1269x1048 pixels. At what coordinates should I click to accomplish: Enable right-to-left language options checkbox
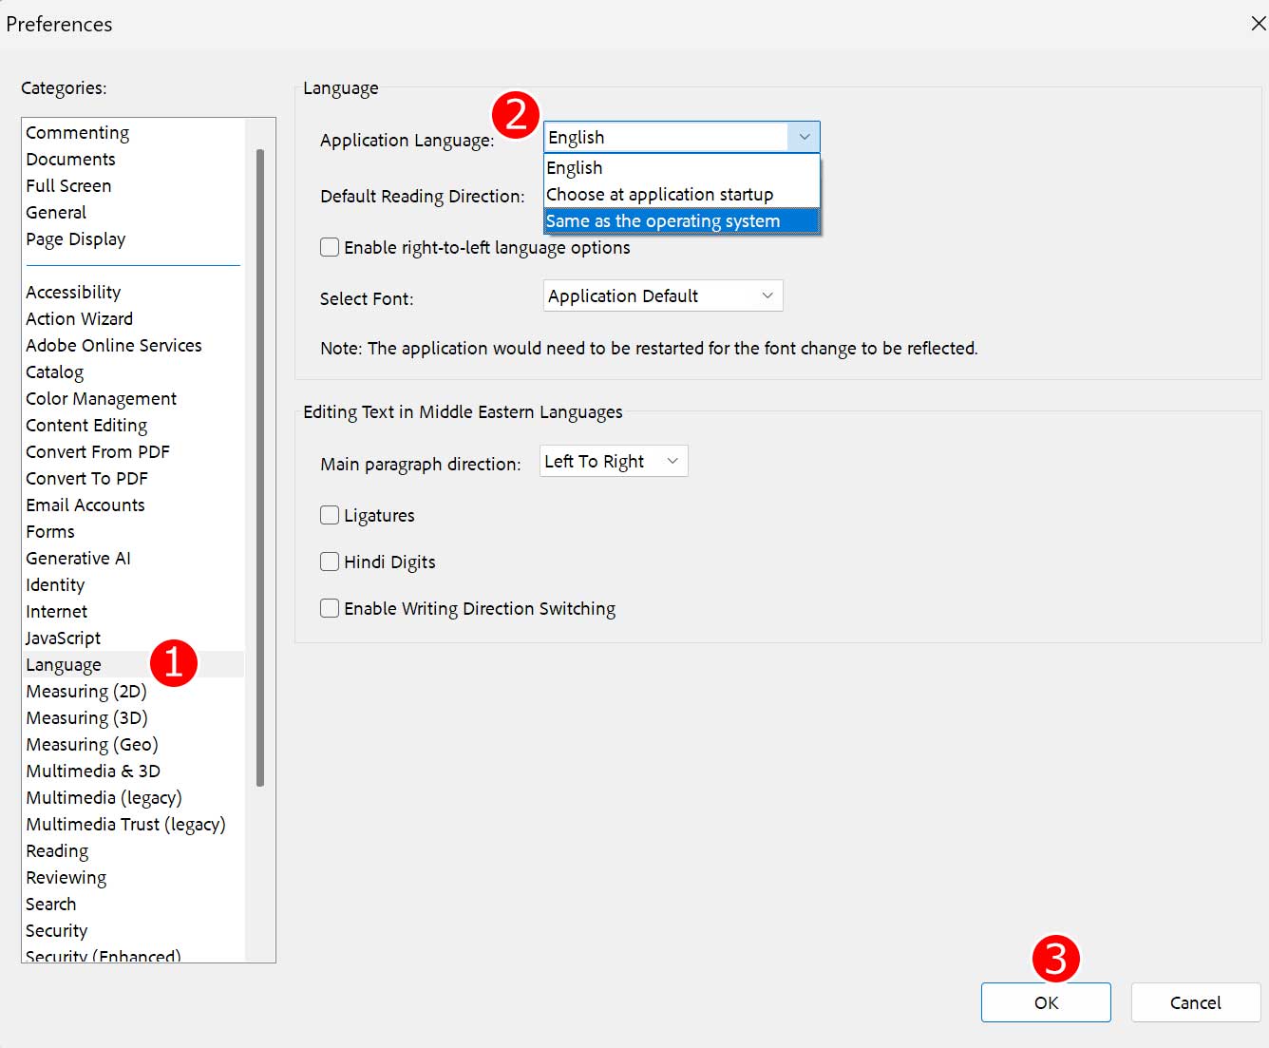[x=330, y=247]
